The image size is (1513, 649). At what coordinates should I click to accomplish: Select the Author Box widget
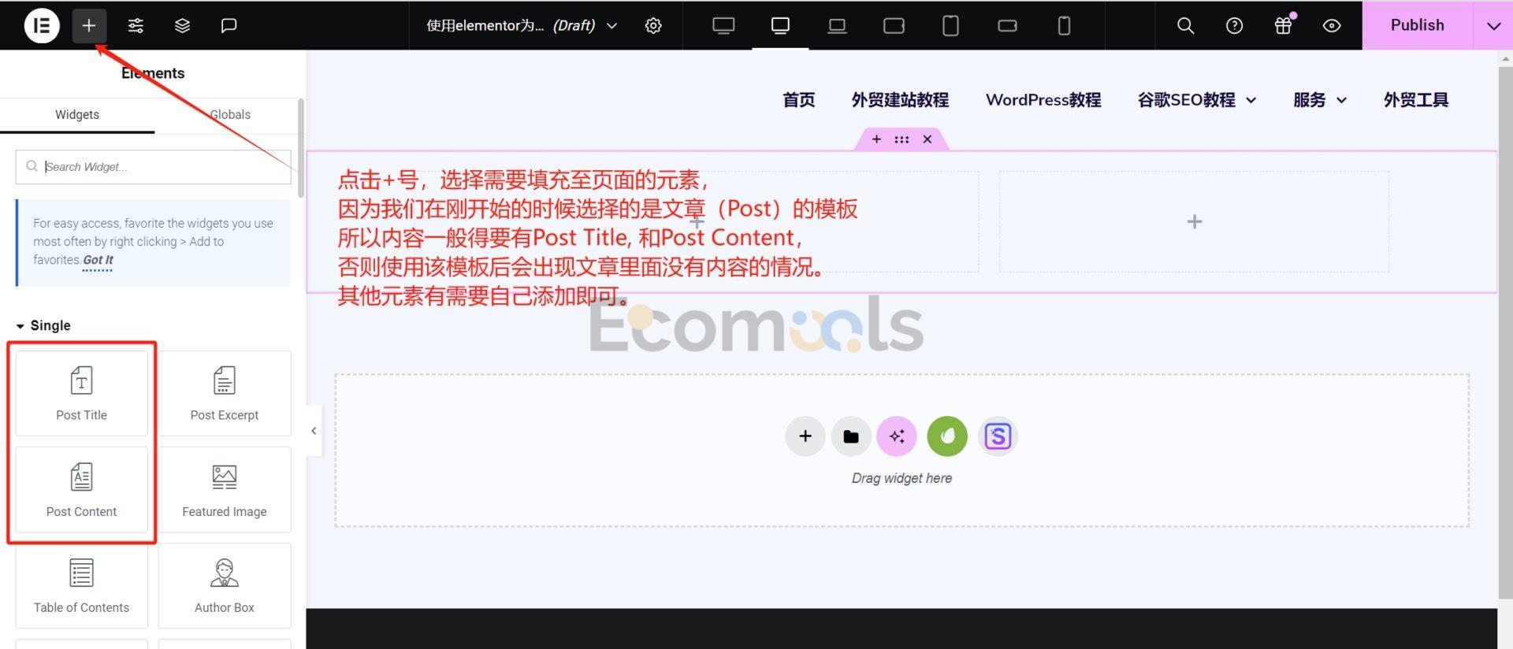(225, 585)
